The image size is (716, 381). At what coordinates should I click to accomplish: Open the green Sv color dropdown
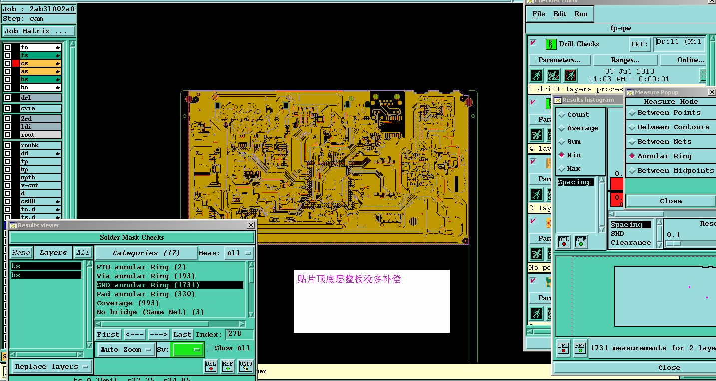pos(188,349)
